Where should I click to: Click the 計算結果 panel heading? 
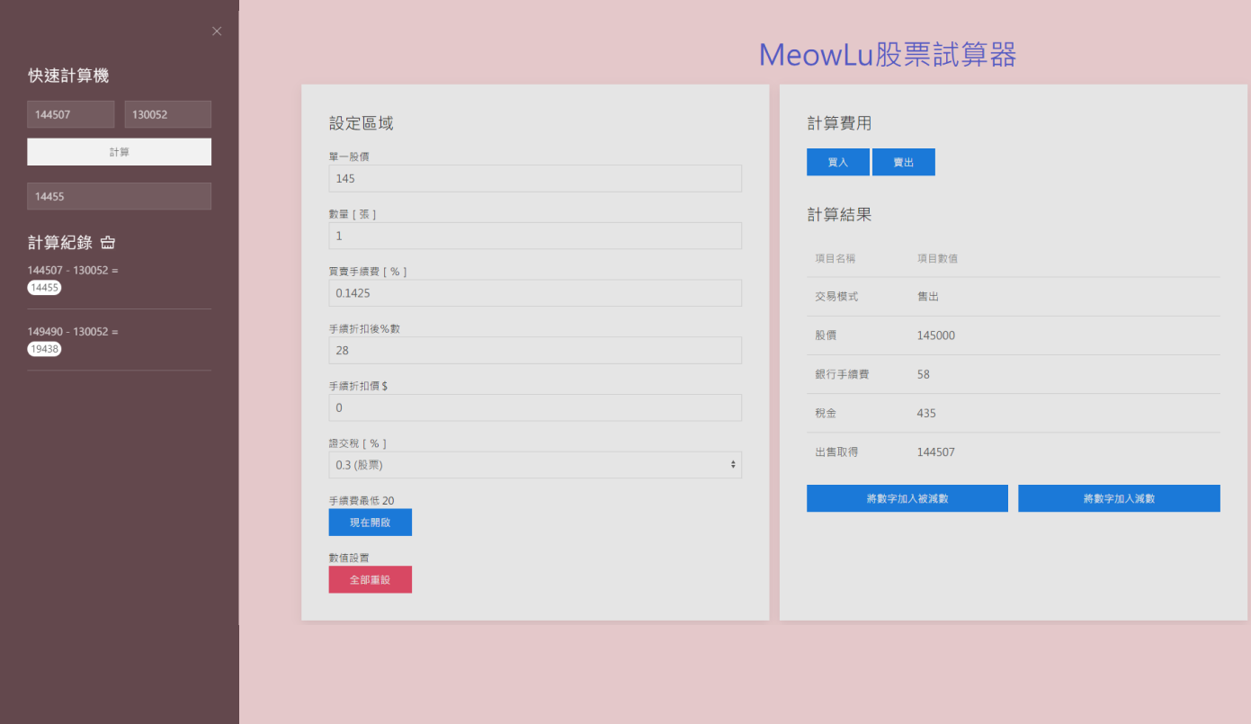pos(840,215)
